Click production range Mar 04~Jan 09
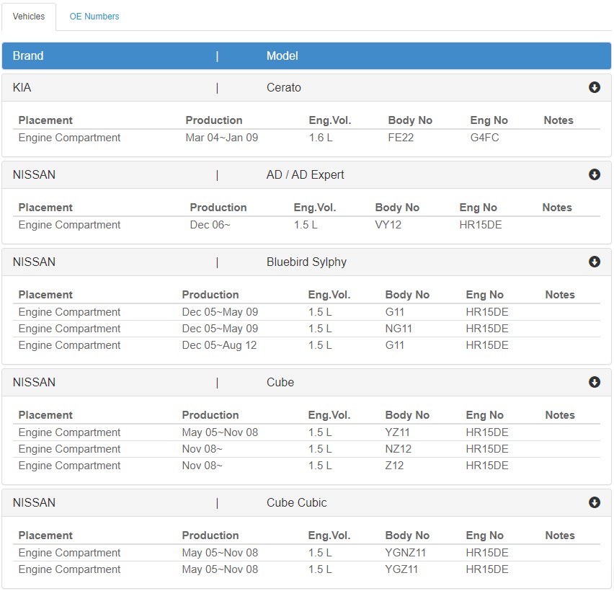 click(x=222, y=138)
